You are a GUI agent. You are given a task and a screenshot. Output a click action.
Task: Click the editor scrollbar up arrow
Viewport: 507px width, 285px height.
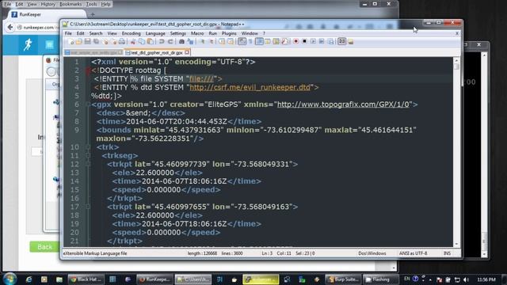456,60
